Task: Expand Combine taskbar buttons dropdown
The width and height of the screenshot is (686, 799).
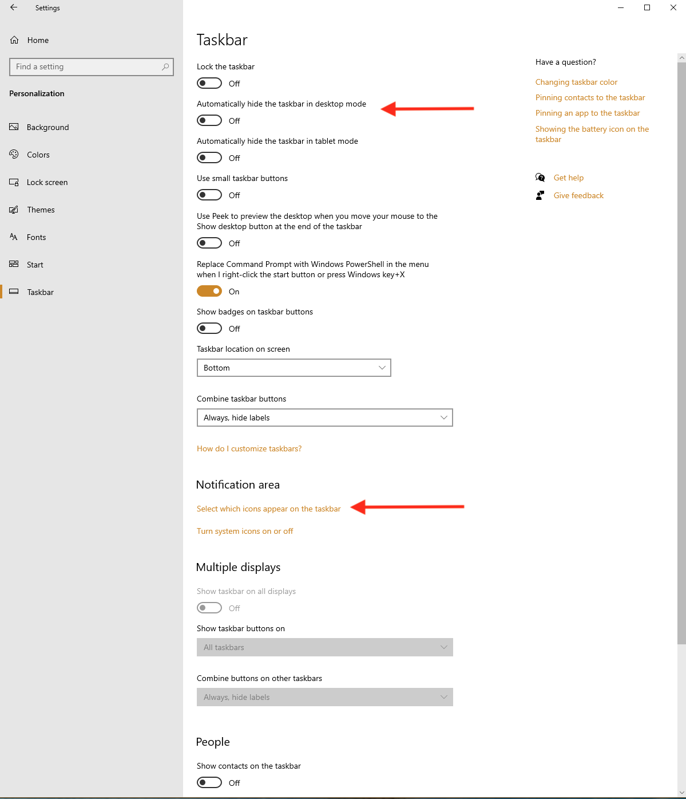Action: coord(324,418)
